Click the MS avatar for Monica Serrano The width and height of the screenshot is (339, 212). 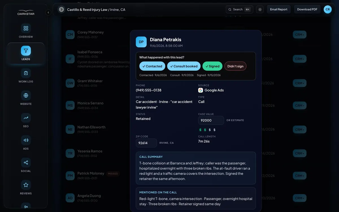[x=70, y=105]
